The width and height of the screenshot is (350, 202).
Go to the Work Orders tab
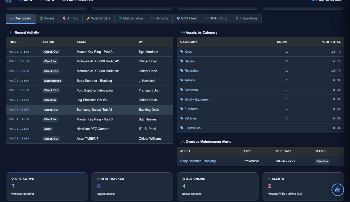coord(98,18)
